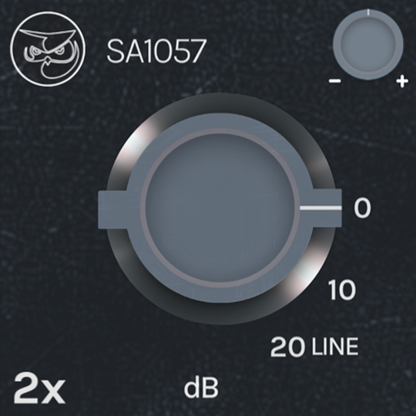416x416 pixels.
Task: Click the chrome ring highlight at upper left
Action: click(138, 141)
